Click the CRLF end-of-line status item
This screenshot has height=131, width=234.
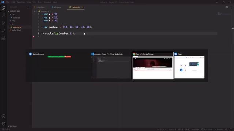click(187, 130)
